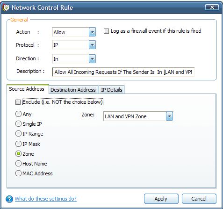Enable logging as a firewall event

(x=106, y=31)
